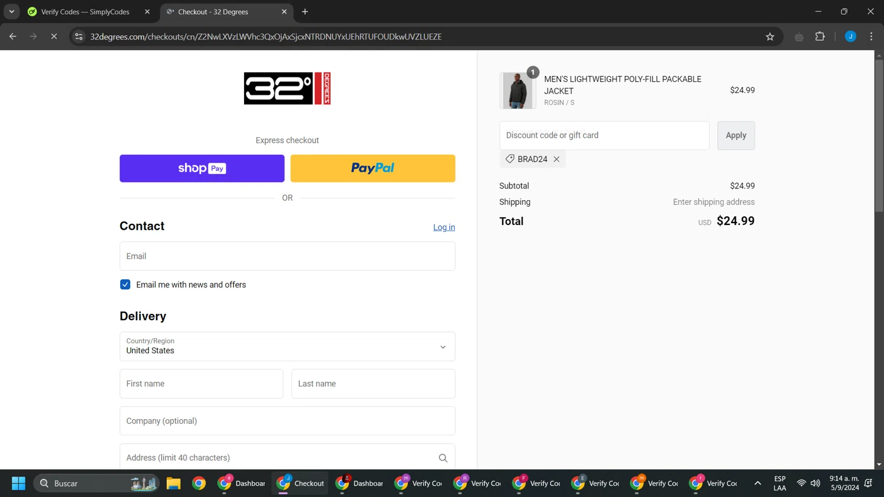The height and width of the screenshot is (497, 884).
Task: Click the 32 Degrees store logo
Action: point(287,88)
